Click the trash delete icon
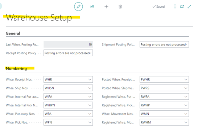This screenshot has width=202, height=135. (x=120, y=7)
